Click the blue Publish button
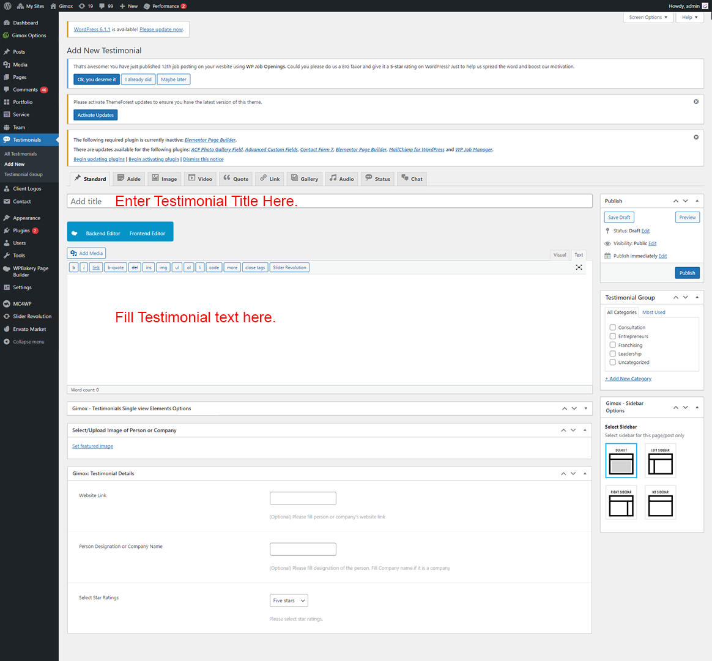Image resolution: width=712 pixels, height=661 pixels. [687, 273]
